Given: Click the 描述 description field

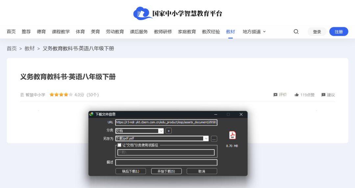Looking at the screenshot, I should (166, 162).
